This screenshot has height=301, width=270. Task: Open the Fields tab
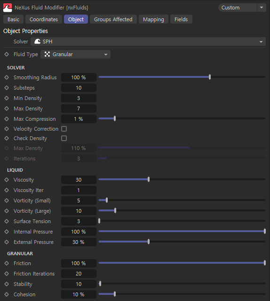pos(181,19)
